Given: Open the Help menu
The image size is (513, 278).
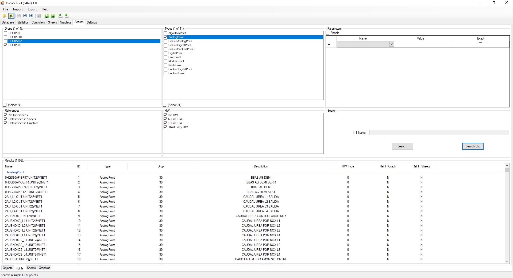Looking at the screenshot, I should coord(45,9).
